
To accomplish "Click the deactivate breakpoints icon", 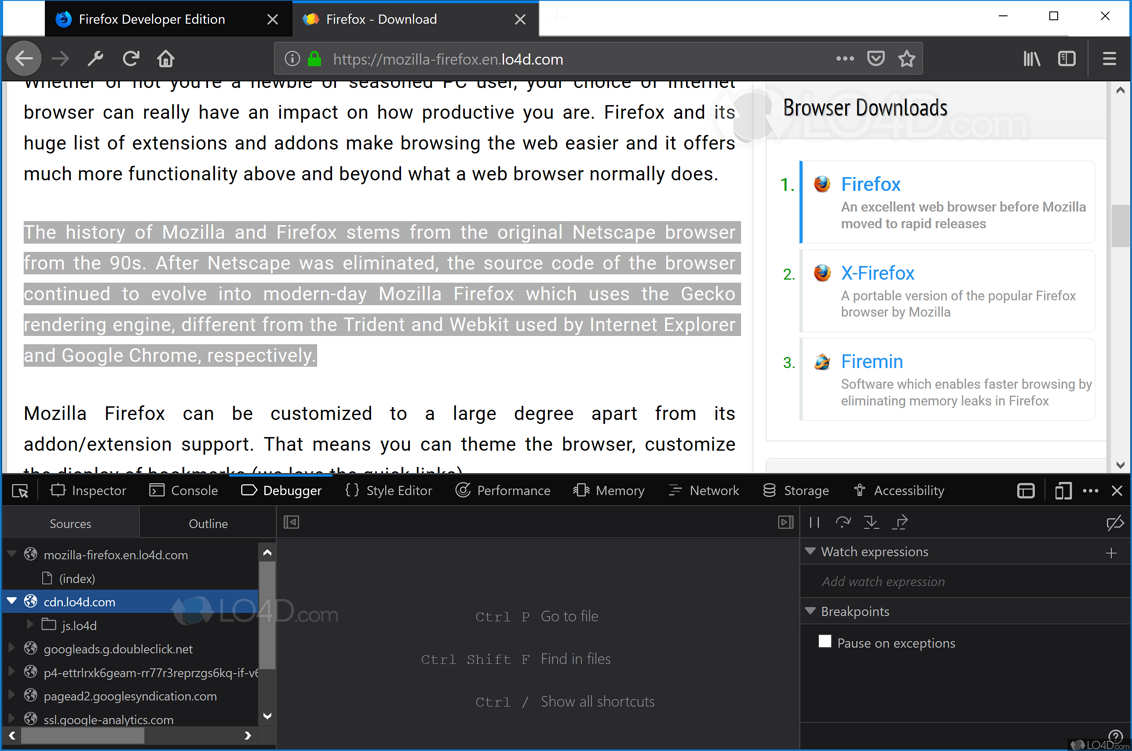I will tap(1115, 523).
